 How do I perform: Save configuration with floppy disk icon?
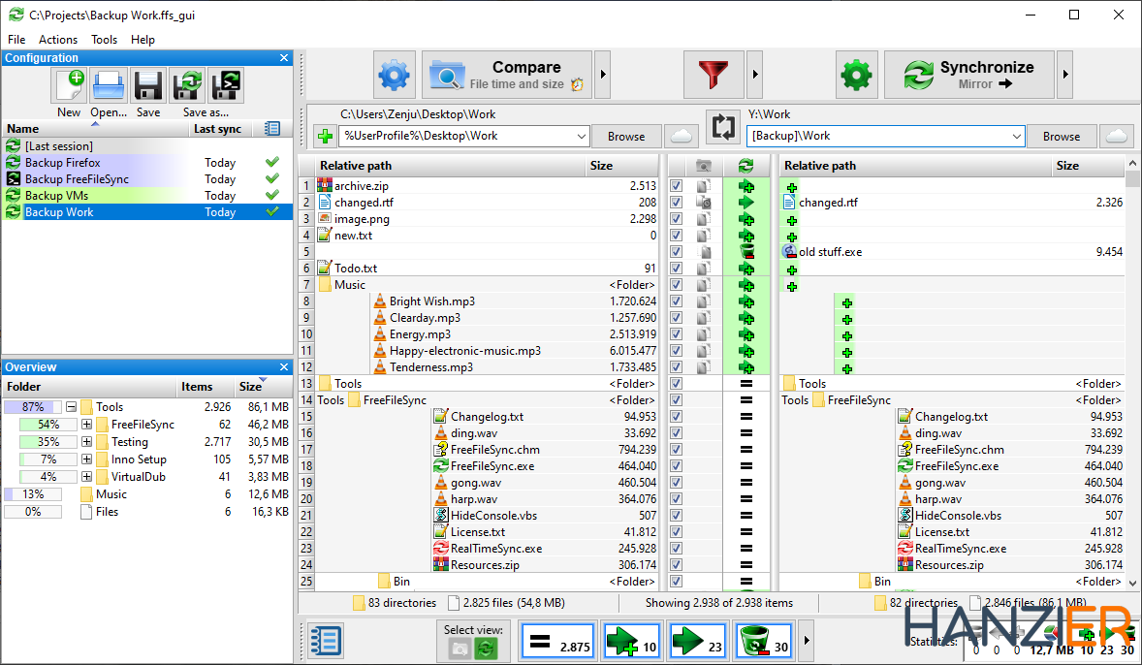[x=148, y=85]
